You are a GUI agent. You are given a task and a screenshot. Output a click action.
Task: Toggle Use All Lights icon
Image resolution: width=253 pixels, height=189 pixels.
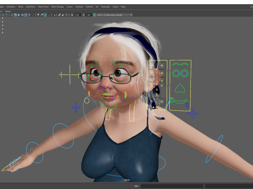[29, 15]
